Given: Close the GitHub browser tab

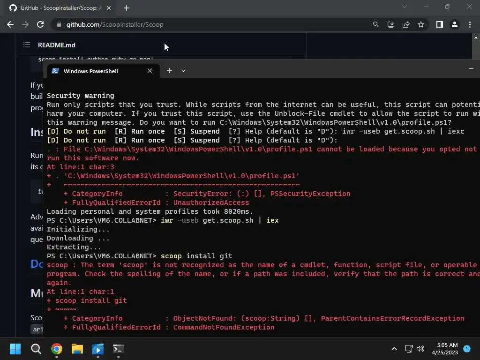Looking at the screenshot, I should tap(109, 8).
